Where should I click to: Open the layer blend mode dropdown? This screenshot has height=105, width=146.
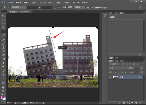point(117,68)
